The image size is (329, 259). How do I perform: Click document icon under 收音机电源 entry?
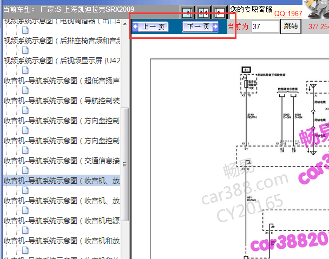point(25,230)
